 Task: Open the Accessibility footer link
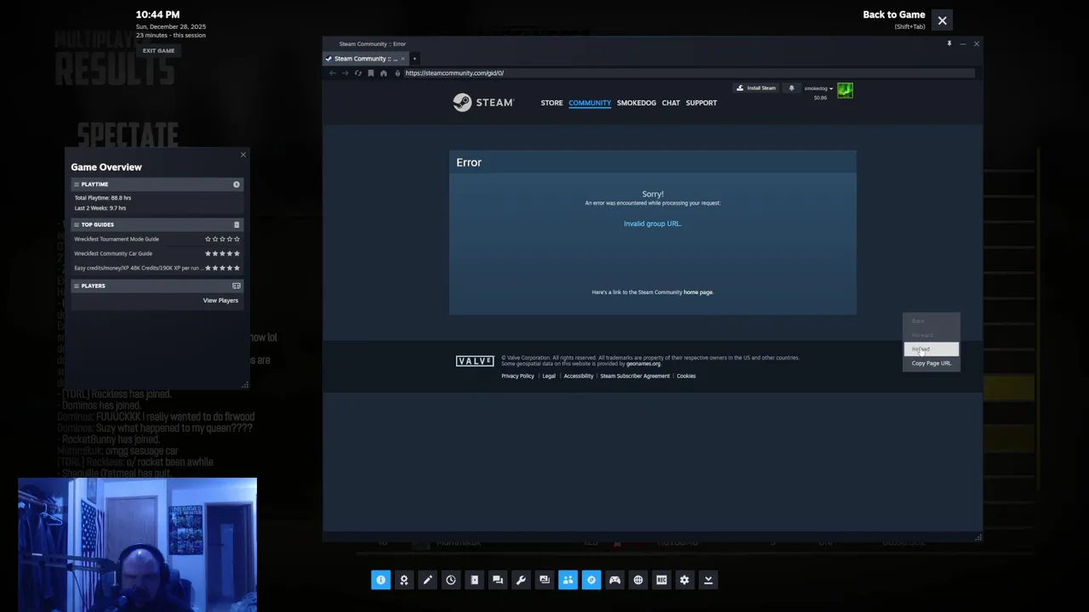[579, 376]
